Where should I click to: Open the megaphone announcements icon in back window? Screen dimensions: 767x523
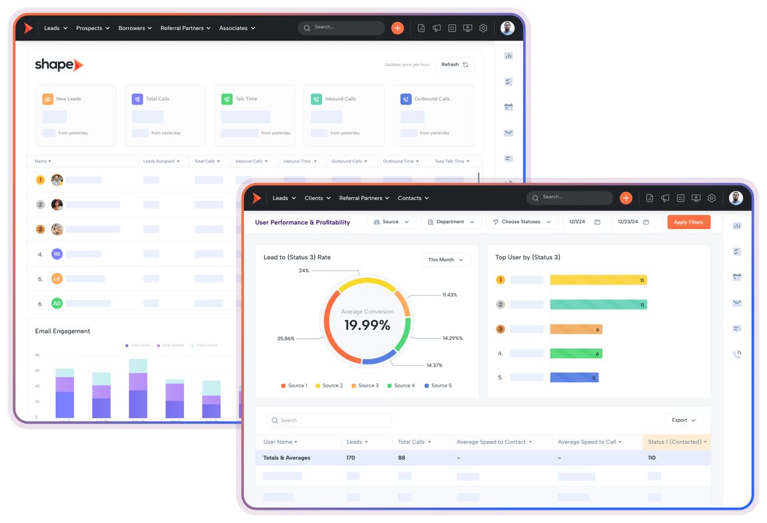(437, 29)
